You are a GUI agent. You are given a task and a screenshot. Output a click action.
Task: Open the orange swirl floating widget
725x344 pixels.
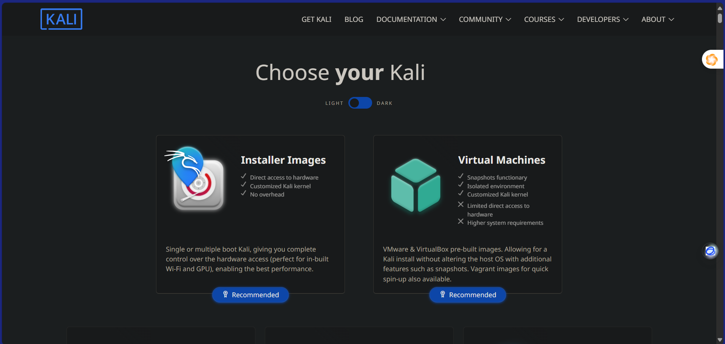(712, 59)
